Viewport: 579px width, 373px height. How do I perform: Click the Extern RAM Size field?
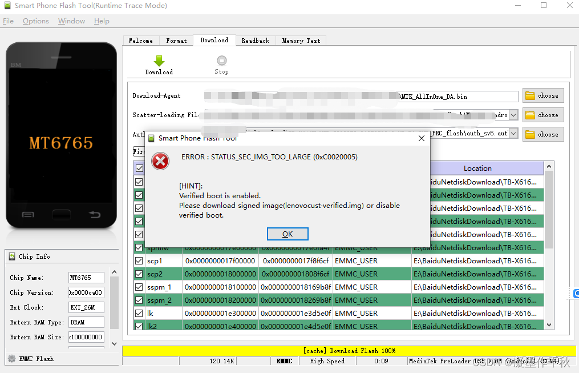(x=86, y=337)
